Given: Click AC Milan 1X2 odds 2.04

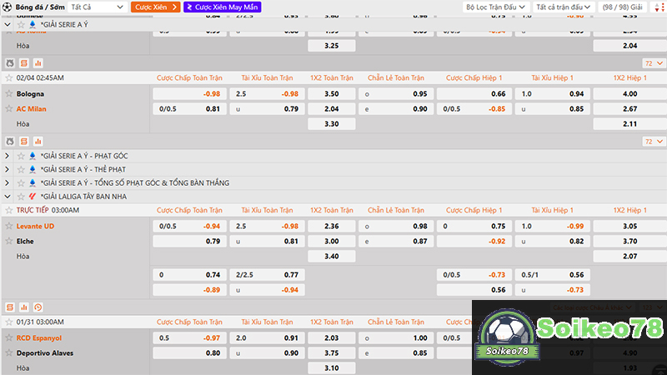Looking at the screenshot, I should [331, 108].
